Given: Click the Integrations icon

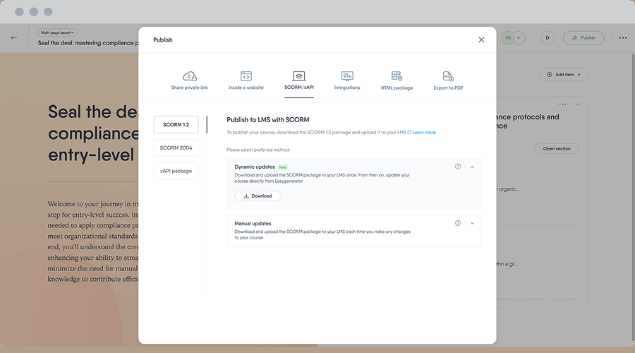Looking at the screenshot, I should coord(347,76).
